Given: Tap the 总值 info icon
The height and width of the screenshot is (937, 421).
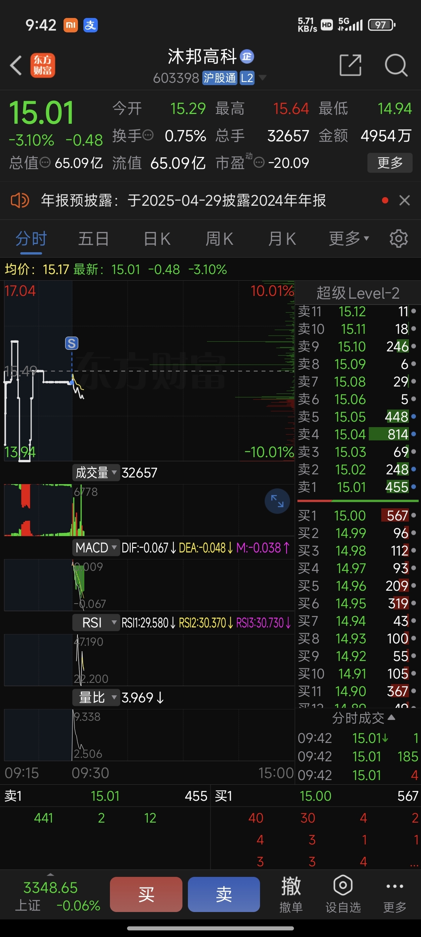Looking at the screenshot, I should (x=45, y=162).
